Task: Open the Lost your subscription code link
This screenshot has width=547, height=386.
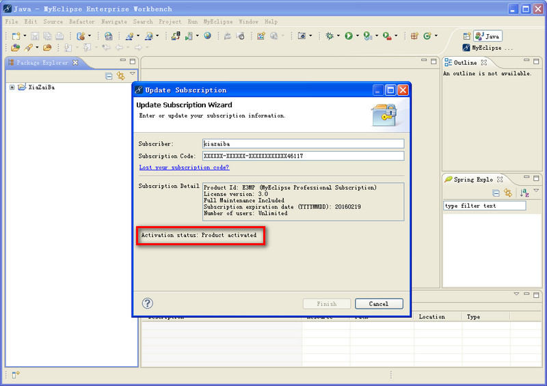Action: (184, 167)
